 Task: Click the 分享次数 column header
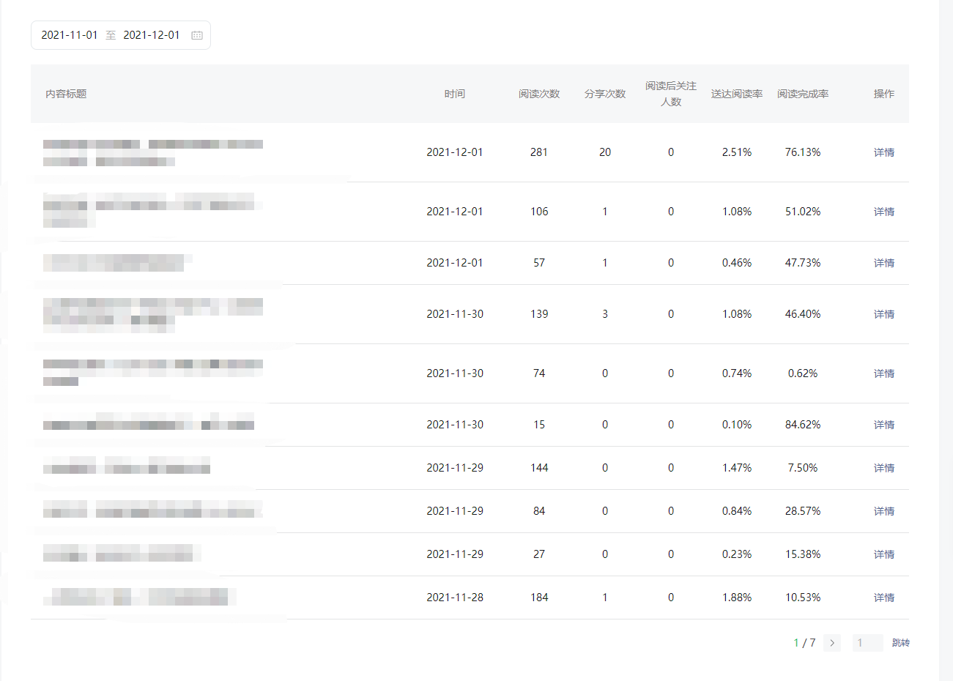(x=605, y=94)
